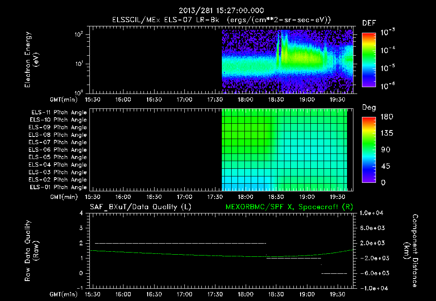The width and height of the screenshot is (436, 301).
Task: Select the ELS-09 Pitch Angle row label
Action: click(x=57, y=127)
